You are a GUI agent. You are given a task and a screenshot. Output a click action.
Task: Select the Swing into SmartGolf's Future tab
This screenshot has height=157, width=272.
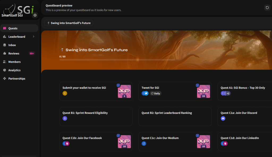coord(69,23)
